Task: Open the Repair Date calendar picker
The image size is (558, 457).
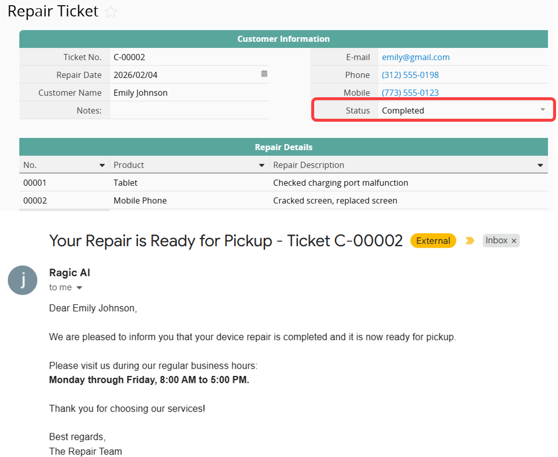Action: coord(264,74)
